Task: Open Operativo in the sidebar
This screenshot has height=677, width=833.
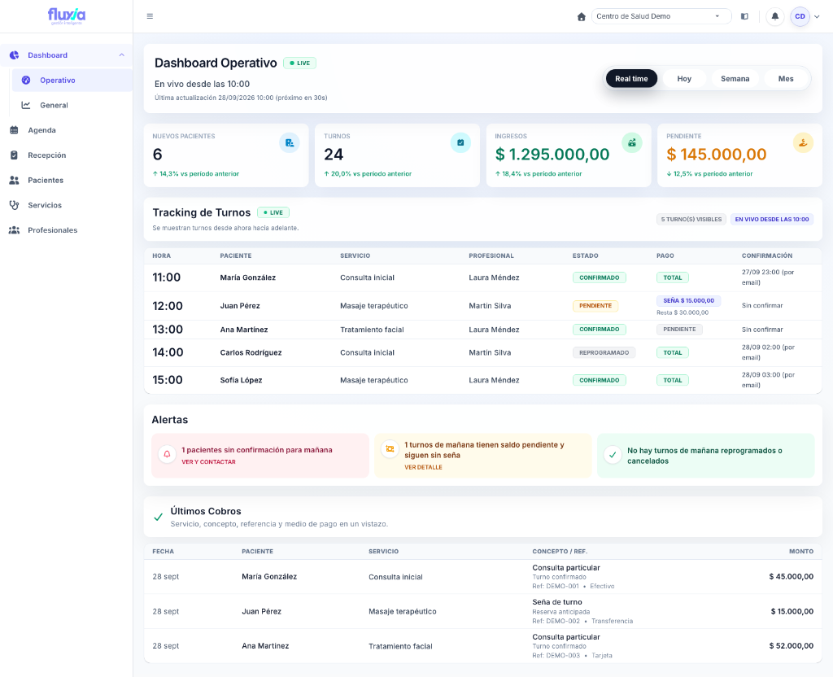Action: pos(72,81)
